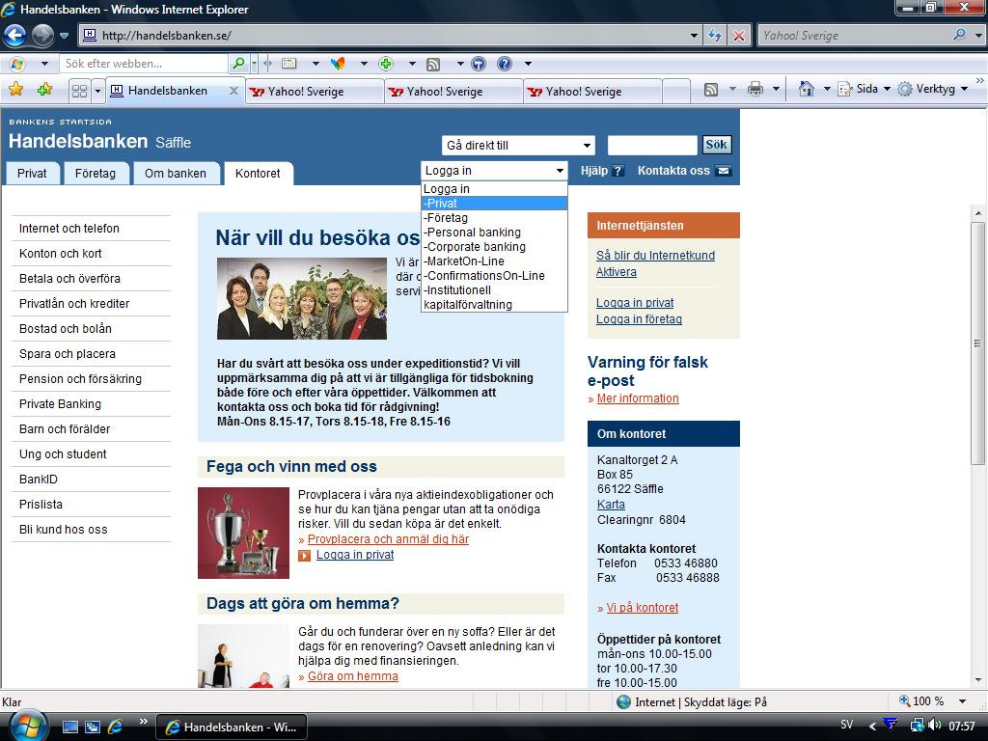Switch to the Privat site tab
The image size is (988, 741).
tap(32, 174)
